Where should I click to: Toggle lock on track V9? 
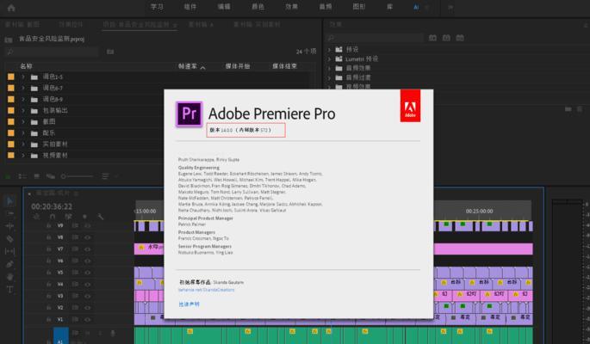pos(49,225)
